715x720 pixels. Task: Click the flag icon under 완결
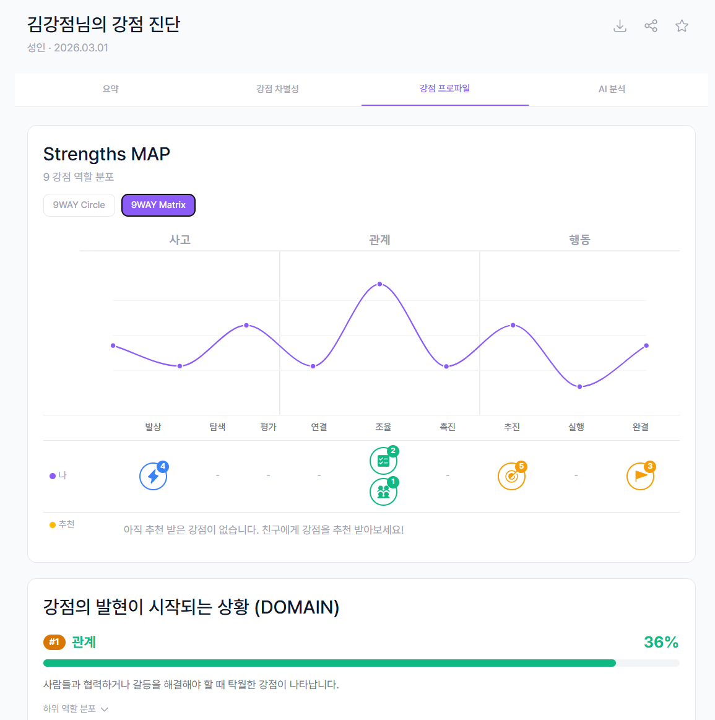tap(640, 475)
